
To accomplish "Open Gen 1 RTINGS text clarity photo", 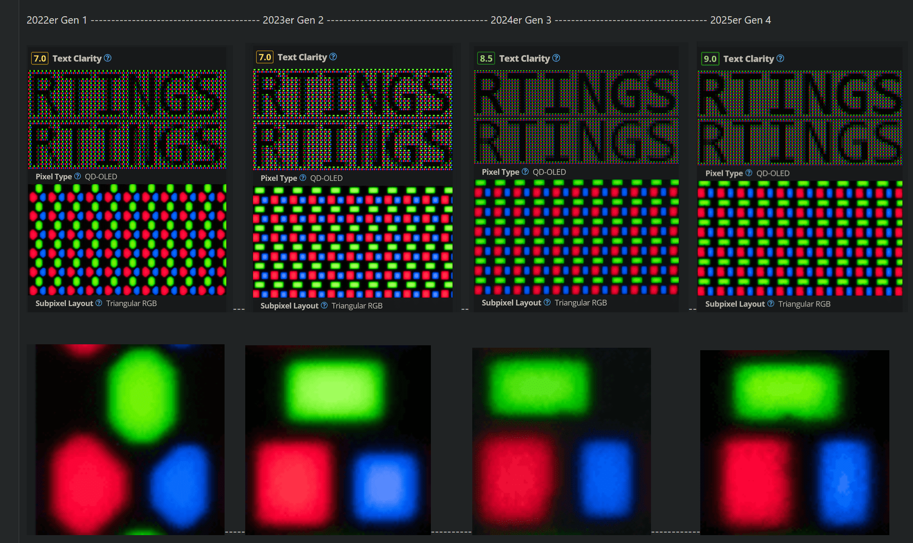I will point(127,119).
